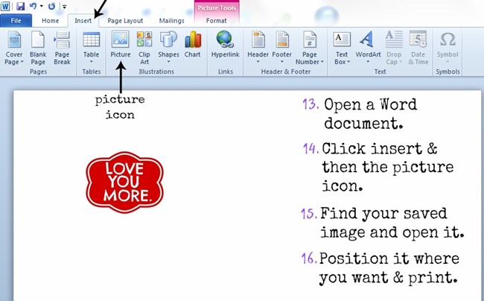Click the Drop Cap button
This screenshot has height=301, width=484.
point(394,48)
